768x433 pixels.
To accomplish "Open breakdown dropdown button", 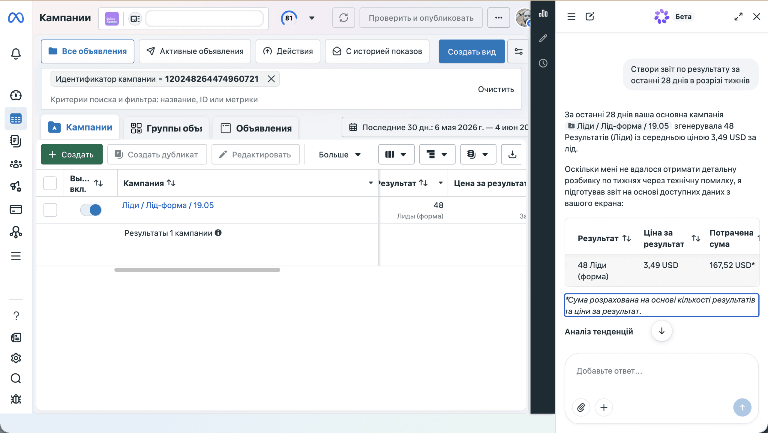I will (437, 155).
